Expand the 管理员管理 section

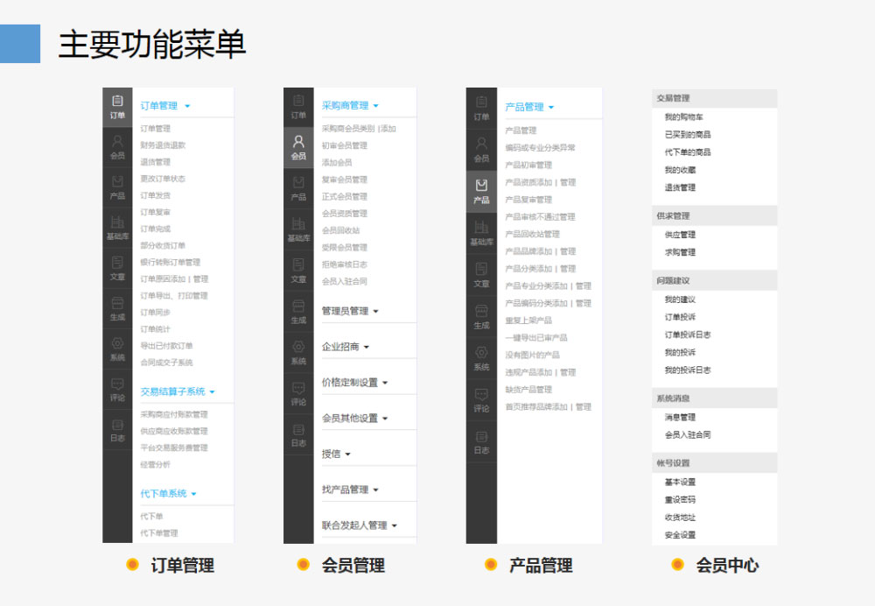(351, 311)
